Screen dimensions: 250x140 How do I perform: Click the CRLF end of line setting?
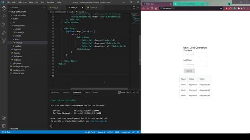click(x=117, y=132)
